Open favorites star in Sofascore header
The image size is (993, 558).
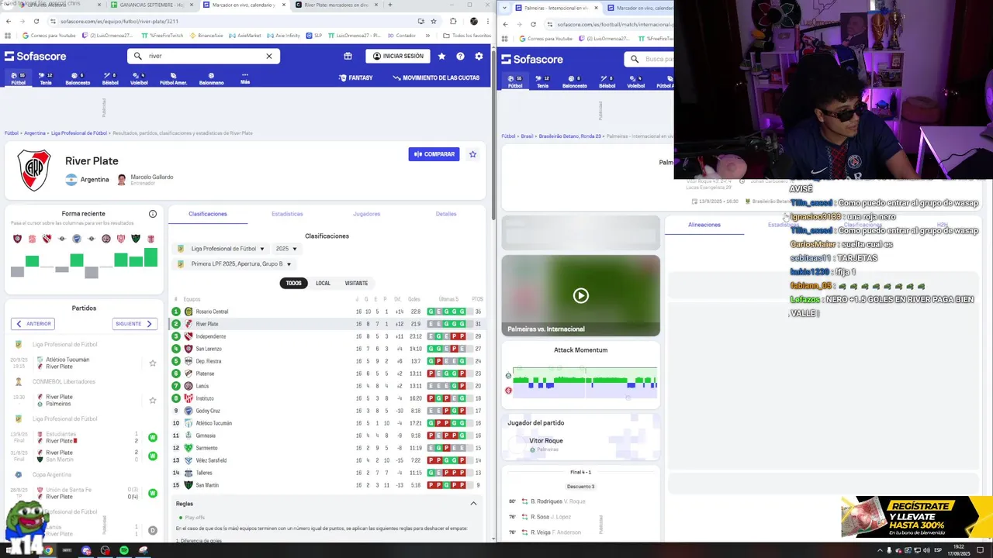[x=441, y=56]
